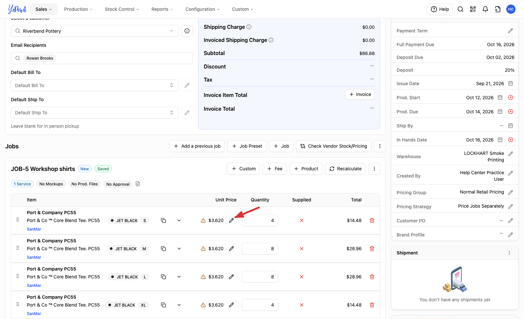This screenshot has height=319, width=524.
Task: Open the notifications bell
Action: 485,9
